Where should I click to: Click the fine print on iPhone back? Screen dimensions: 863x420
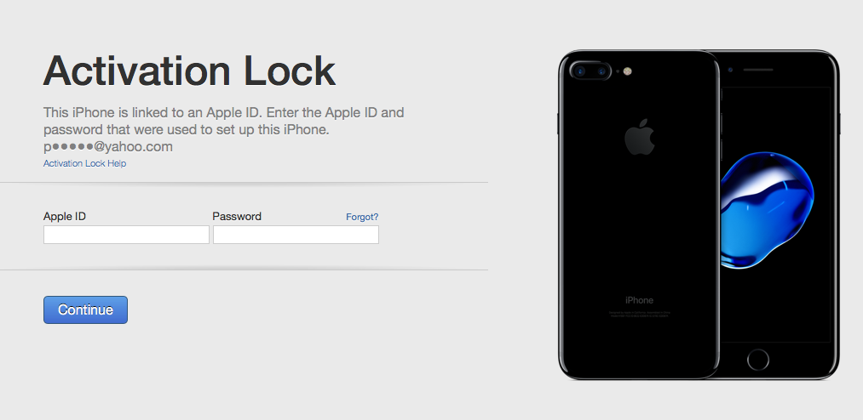tap(639, 315)
